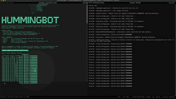Select the start command initiated log line
The height and width of the screenshot is (99, 176).
(x=109, y=11)
